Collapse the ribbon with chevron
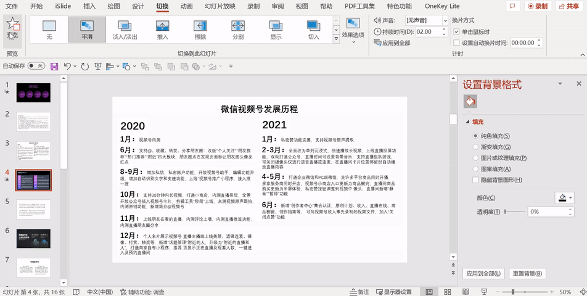Screen dimensions: 587x296 [583, 55]
